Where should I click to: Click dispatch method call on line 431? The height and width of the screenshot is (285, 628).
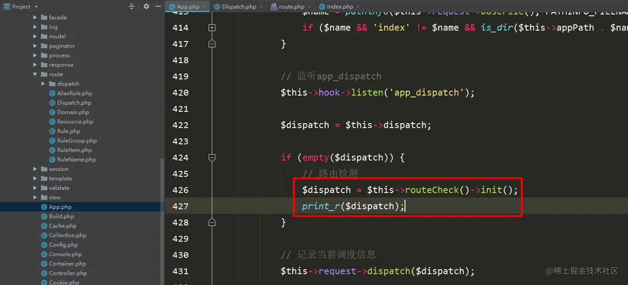click(389, 271)
